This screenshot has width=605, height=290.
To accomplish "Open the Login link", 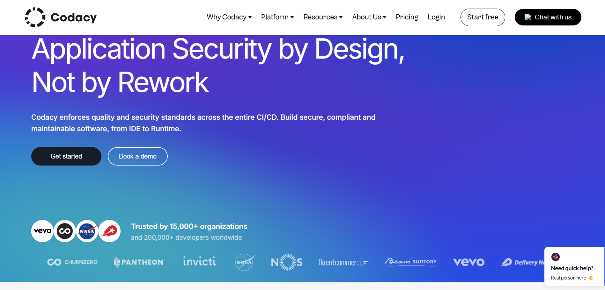I will click(436, 17).
